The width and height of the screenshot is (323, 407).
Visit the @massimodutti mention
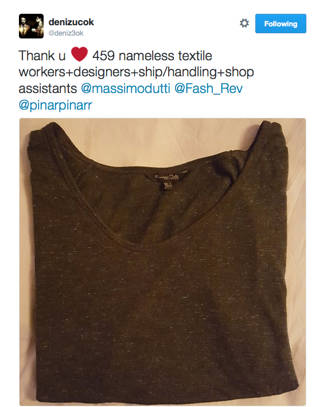tap(126, 88)
